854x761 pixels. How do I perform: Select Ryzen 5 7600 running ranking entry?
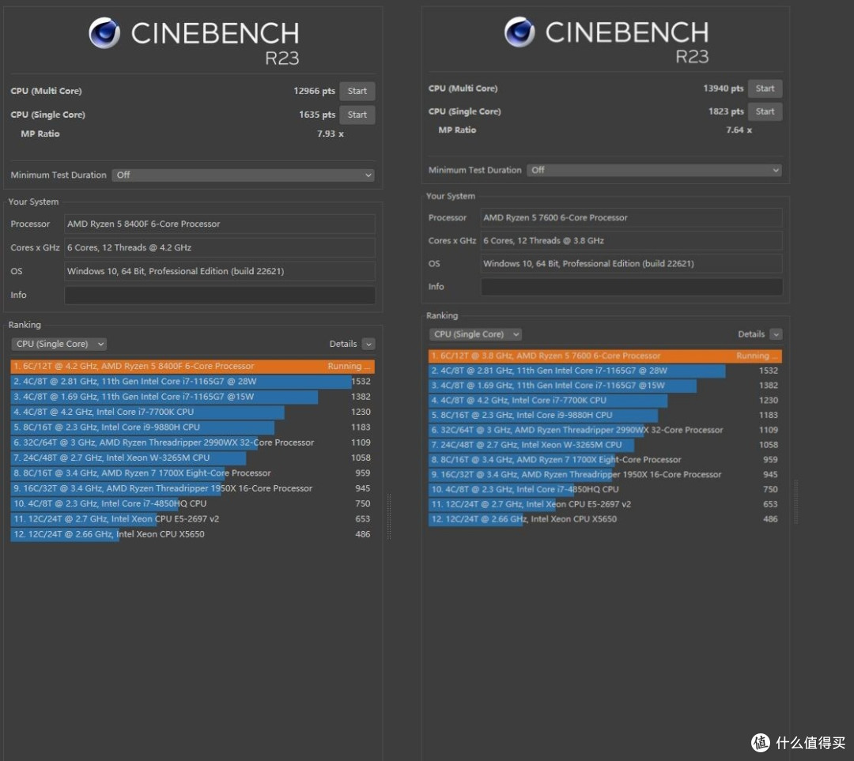[605, 356]
